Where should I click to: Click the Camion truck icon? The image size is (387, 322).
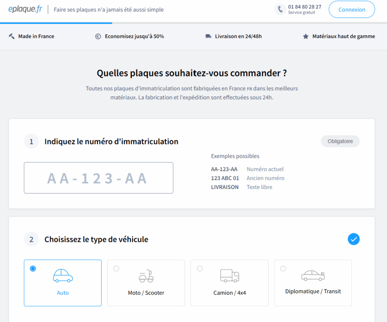click(x=229, y=276)
